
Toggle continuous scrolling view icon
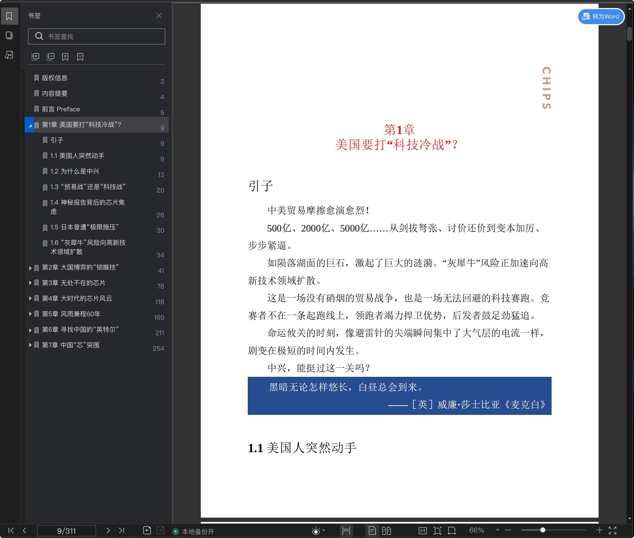coord(346,531)
